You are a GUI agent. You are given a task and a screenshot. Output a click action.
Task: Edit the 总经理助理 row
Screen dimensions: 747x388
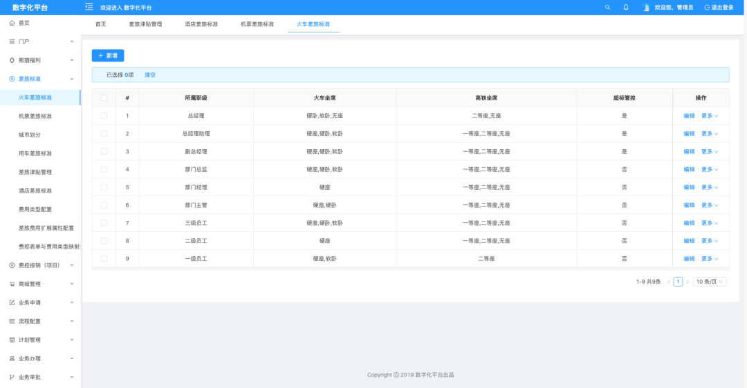point(689,134)
